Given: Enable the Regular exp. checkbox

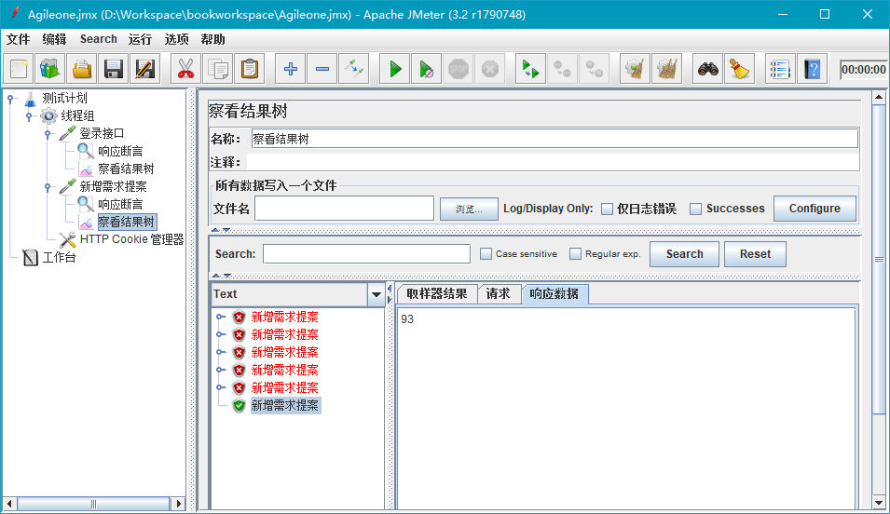Looking at the screenshot, I should point(575,253).
